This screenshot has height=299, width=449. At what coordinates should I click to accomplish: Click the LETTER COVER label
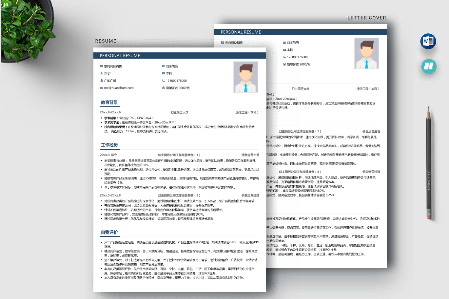click(367, 18)
